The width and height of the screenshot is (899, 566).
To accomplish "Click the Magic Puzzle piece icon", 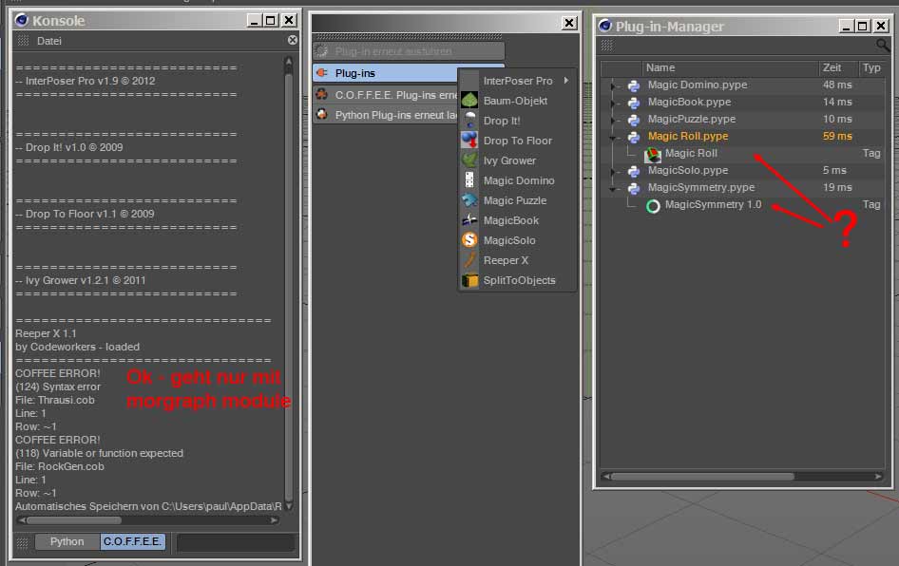I will click(469, 200).
